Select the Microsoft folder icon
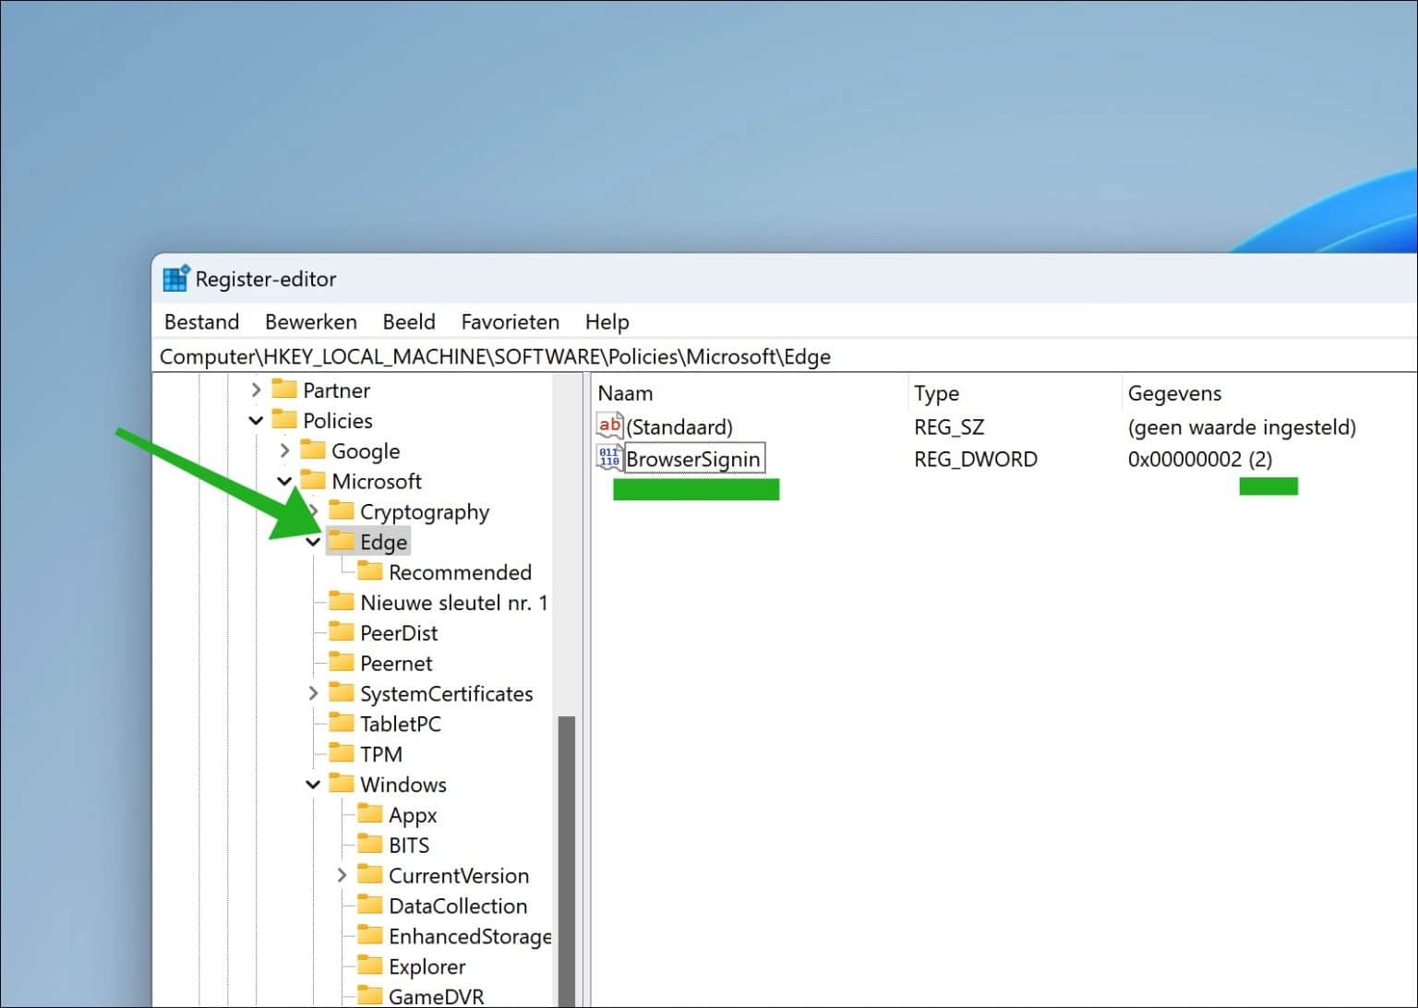 click(313, 481)
